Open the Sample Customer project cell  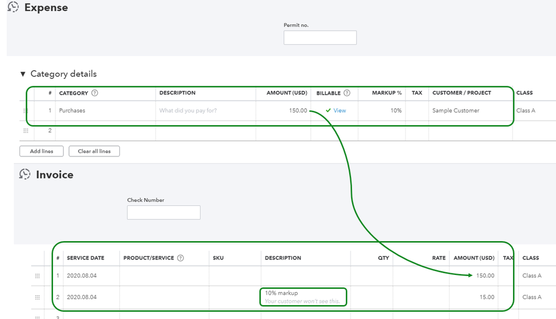click(x=470, y=111)
